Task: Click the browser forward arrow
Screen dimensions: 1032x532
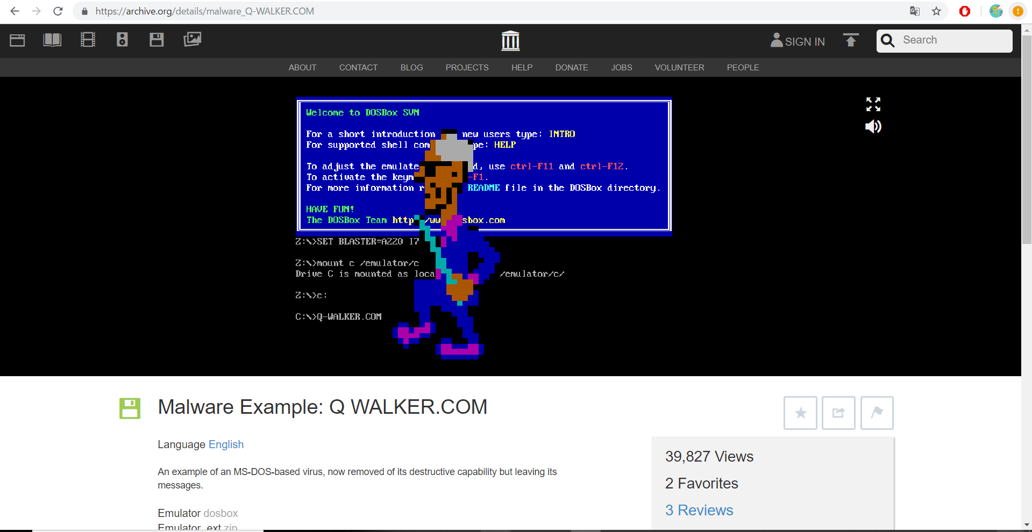Action: pos(37,11)
